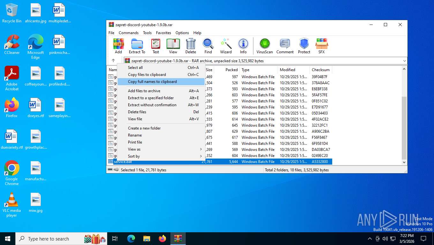Expand the archive path dropdown
Image resolution: width=434 pixels, height=245 pixels.
405,61
